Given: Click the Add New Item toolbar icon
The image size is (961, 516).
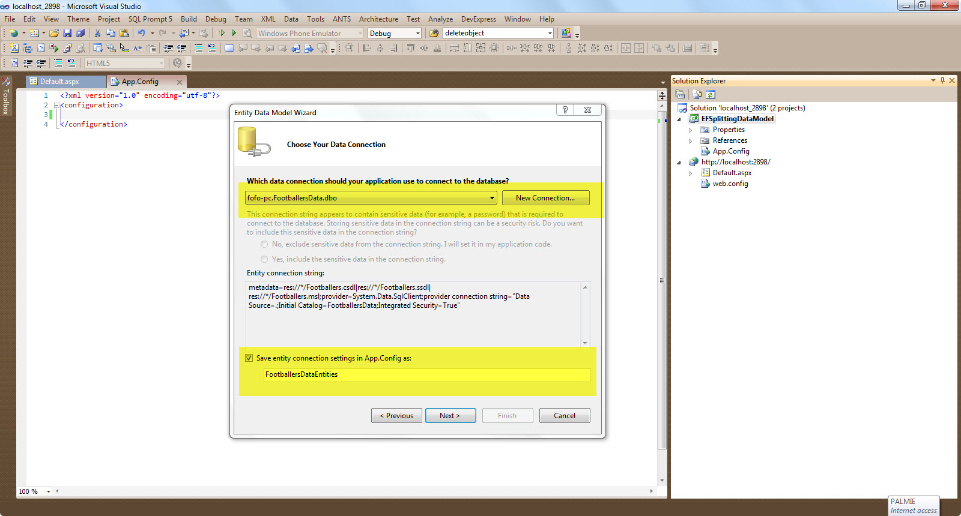Looking at the screenshot, I should [34, 33].
